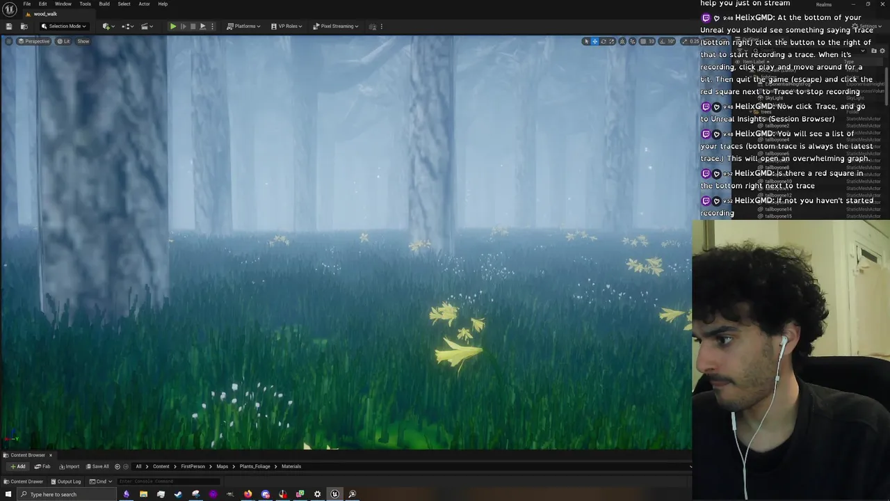Click the Save All button
The width and height of the screenshot is (890, 501).
pos(97,466)
